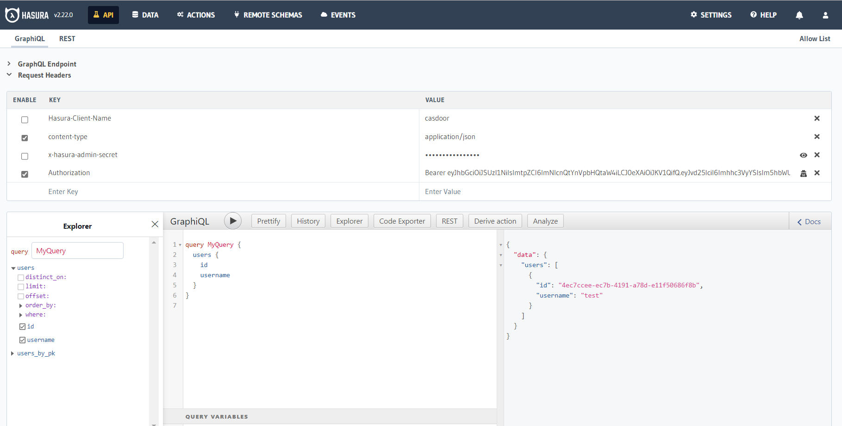Collapse the Request Headers section
The image size is (842, 426).
(9, 74)
